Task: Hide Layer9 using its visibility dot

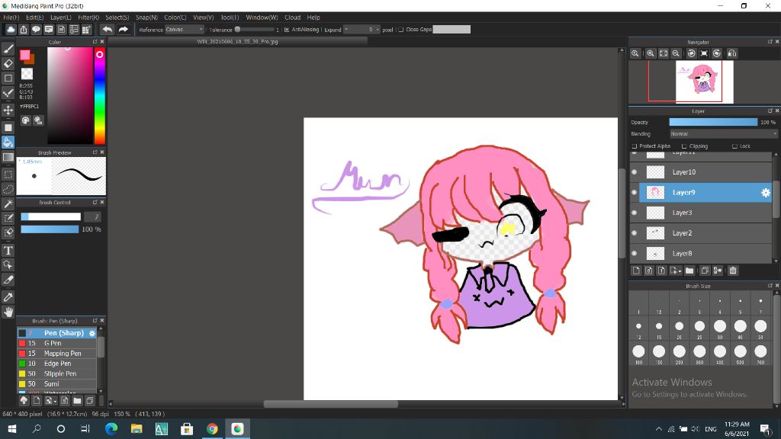Action: coord(634,193)
